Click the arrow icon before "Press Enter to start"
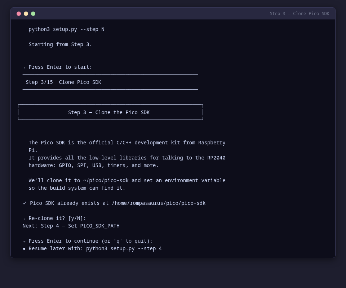The image size is (346, 288). (24, 67)
